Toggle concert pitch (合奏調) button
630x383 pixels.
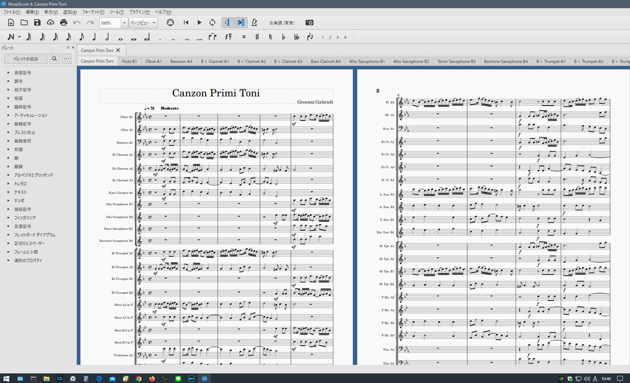[x=282, y=23]
